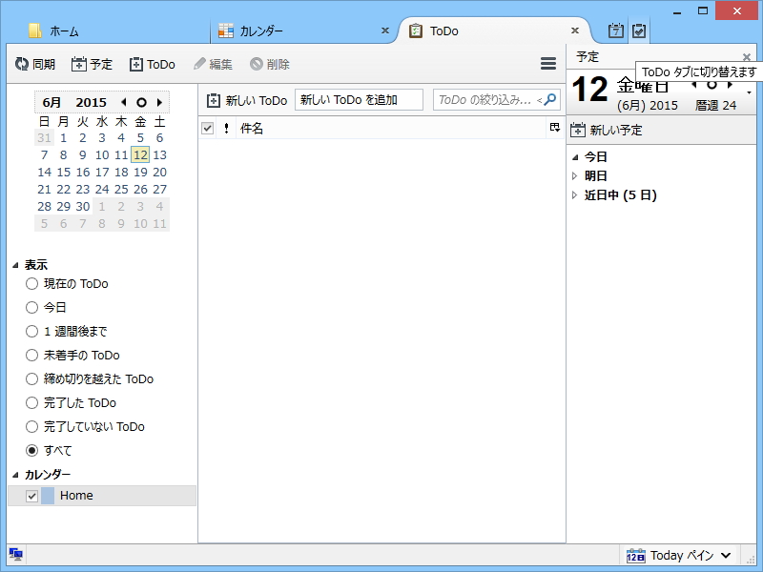Select the 未着手の ToDo radio button

tap(31, 355)
